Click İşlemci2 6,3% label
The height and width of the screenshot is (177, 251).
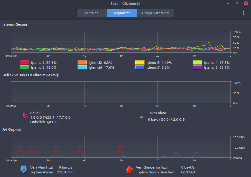point(100,63)
